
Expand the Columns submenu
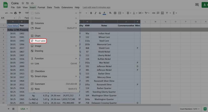(54, 23)
